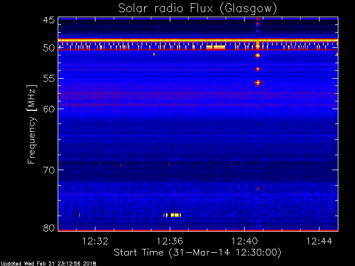355x266 pixels.
Task: Click the 'Solar radio Flux (Glasgow)' title
Action: (x=197, y=9)
